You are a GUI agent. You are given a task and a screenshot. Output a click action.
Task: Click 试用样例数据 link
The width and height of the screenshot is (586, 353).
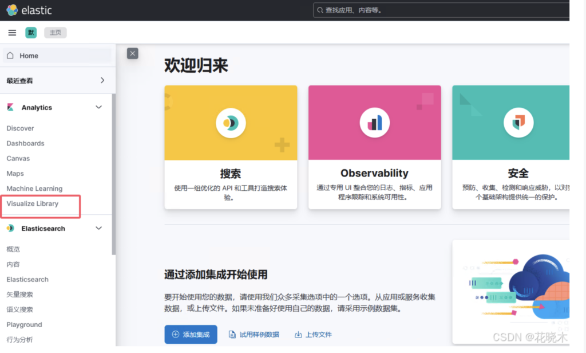(259, 334)
